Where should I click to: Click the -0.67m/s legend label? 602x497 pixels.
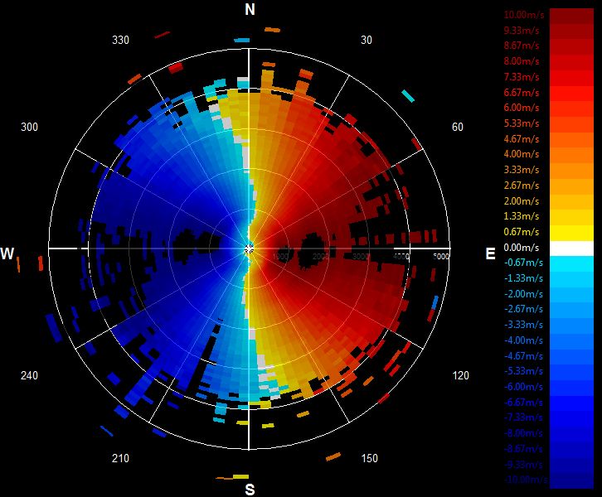[x=523, y=263]
